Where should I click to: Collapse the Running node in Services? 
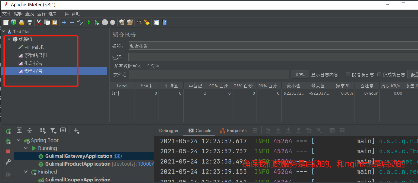26,148
